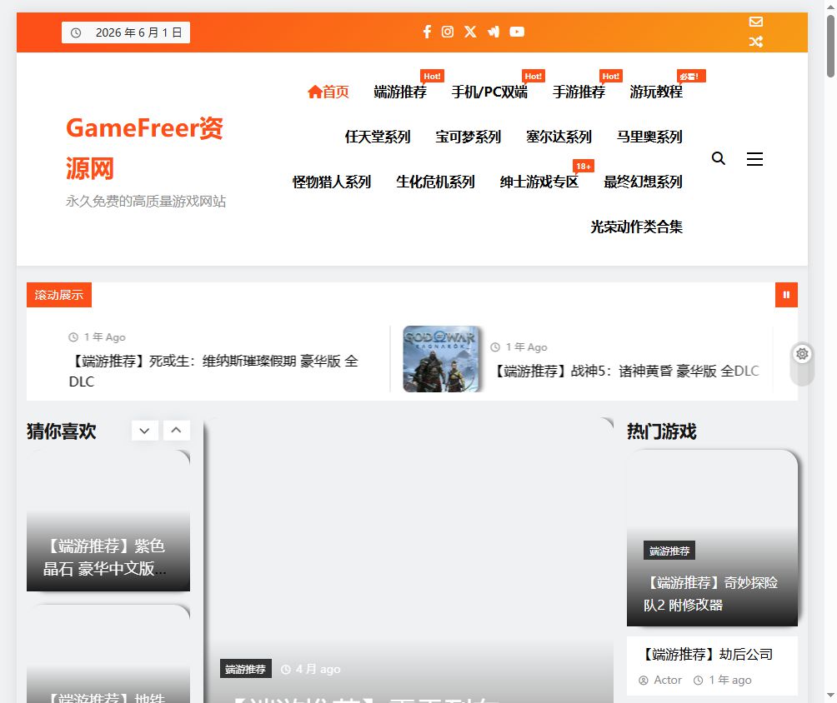Open the Instagram social icon
The height and width of the screenshot is (703, 837).
448,32
